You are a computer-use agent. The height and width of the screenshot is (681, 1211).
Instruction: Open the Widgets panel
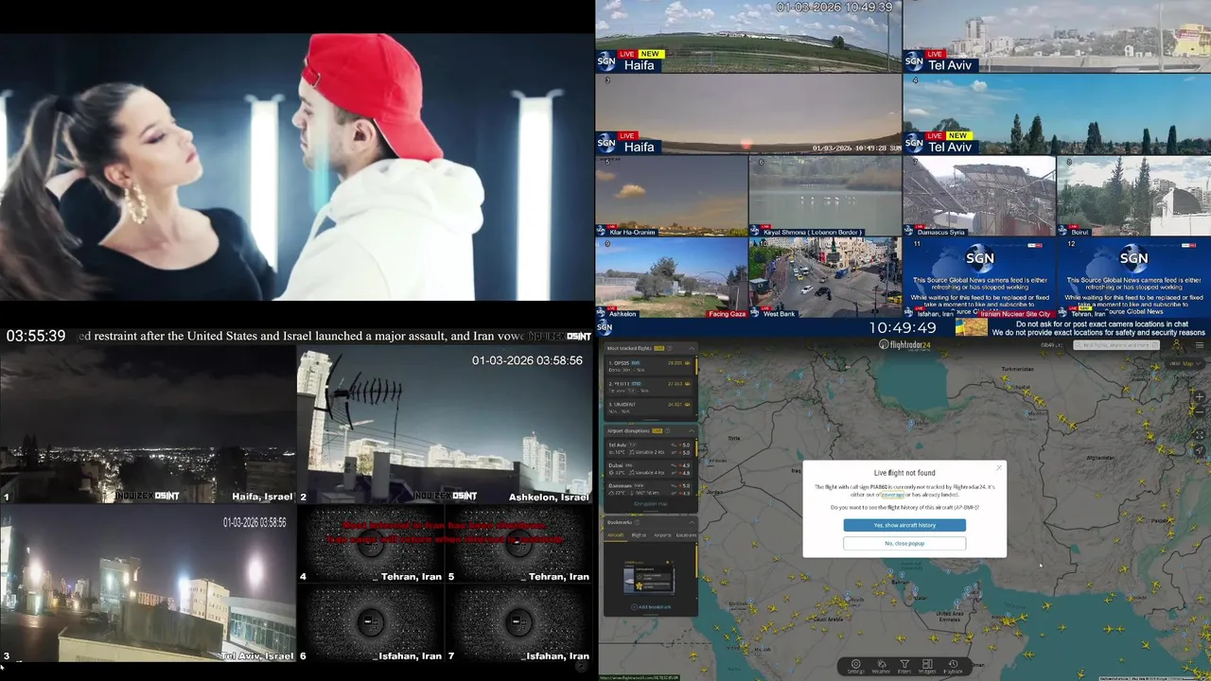point(927,666)
